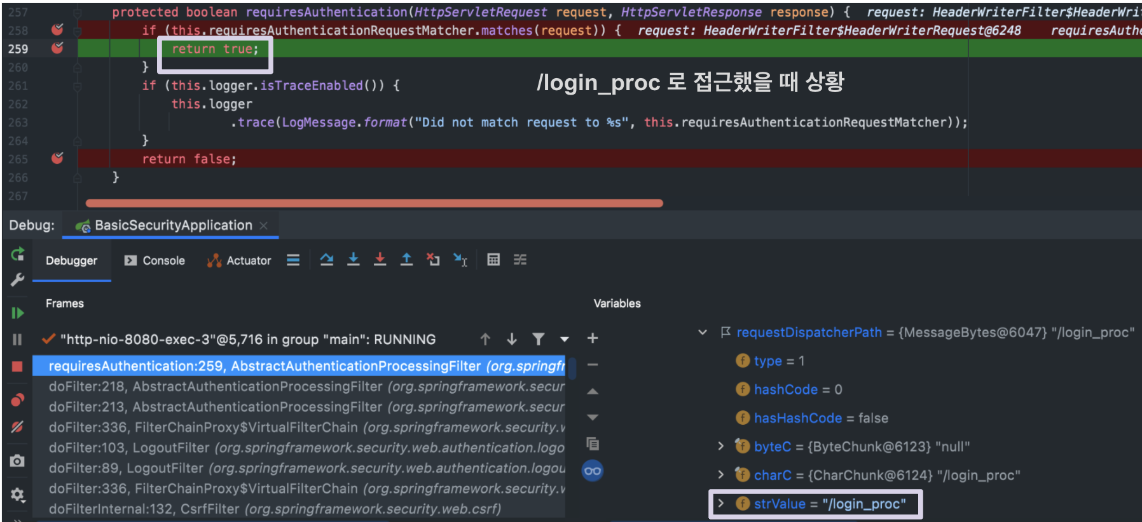
Task: Expand the byteC variable node
Action: point(720,446)
